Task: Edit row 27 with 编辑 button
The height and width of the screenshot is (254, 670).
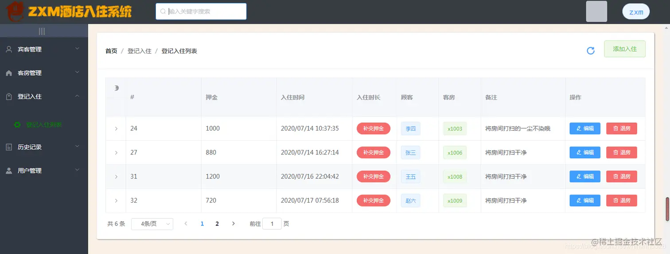Action: click(x=585, y=152)
